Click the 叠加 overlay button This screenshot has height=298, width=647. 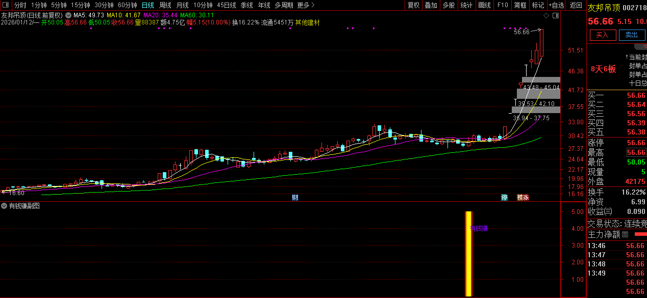click(x=431, y=5)
